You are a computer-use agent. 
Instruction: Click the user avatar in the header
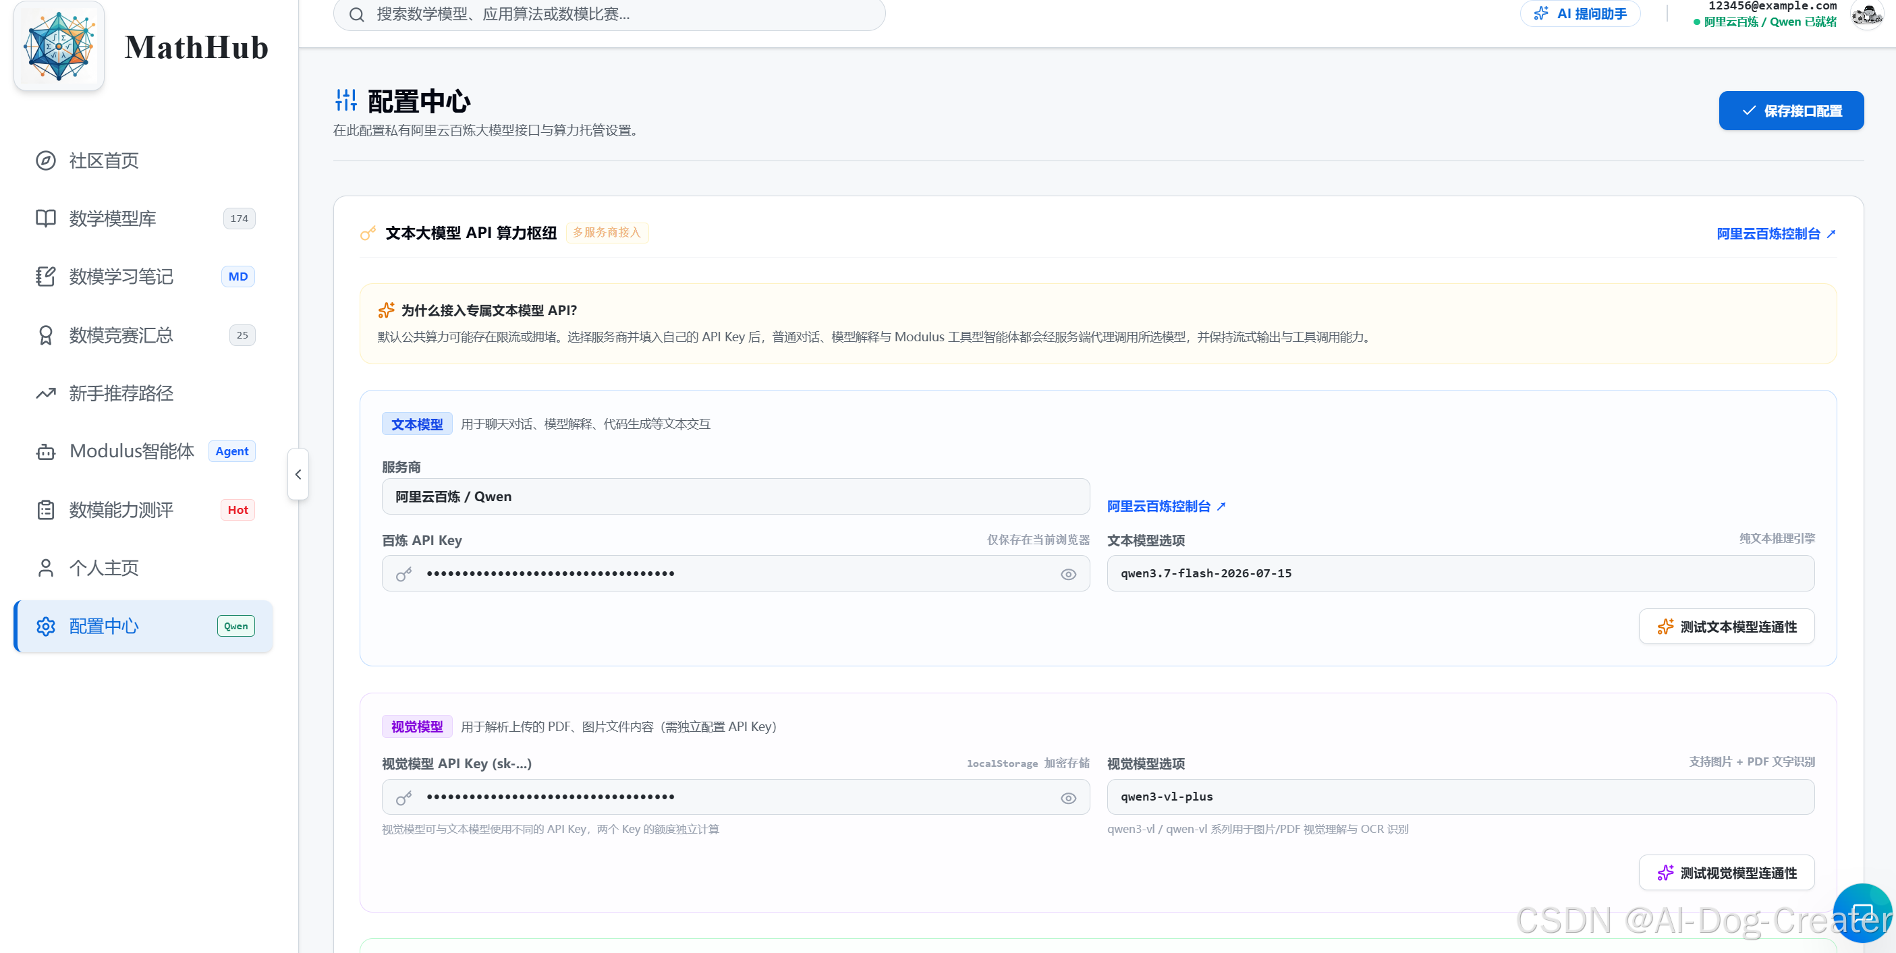[1866, 15]
